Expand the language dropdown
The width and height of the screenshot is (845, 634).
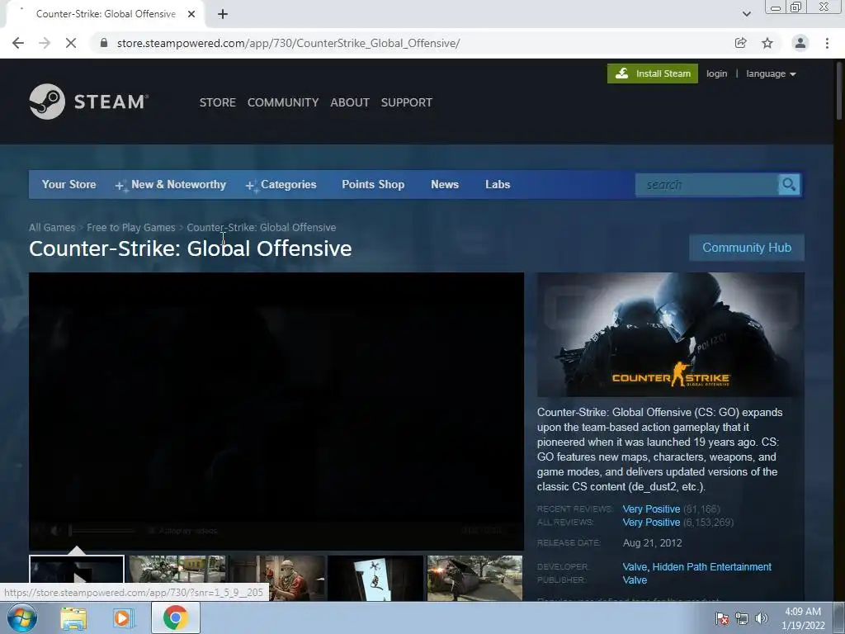click(771, 73)
